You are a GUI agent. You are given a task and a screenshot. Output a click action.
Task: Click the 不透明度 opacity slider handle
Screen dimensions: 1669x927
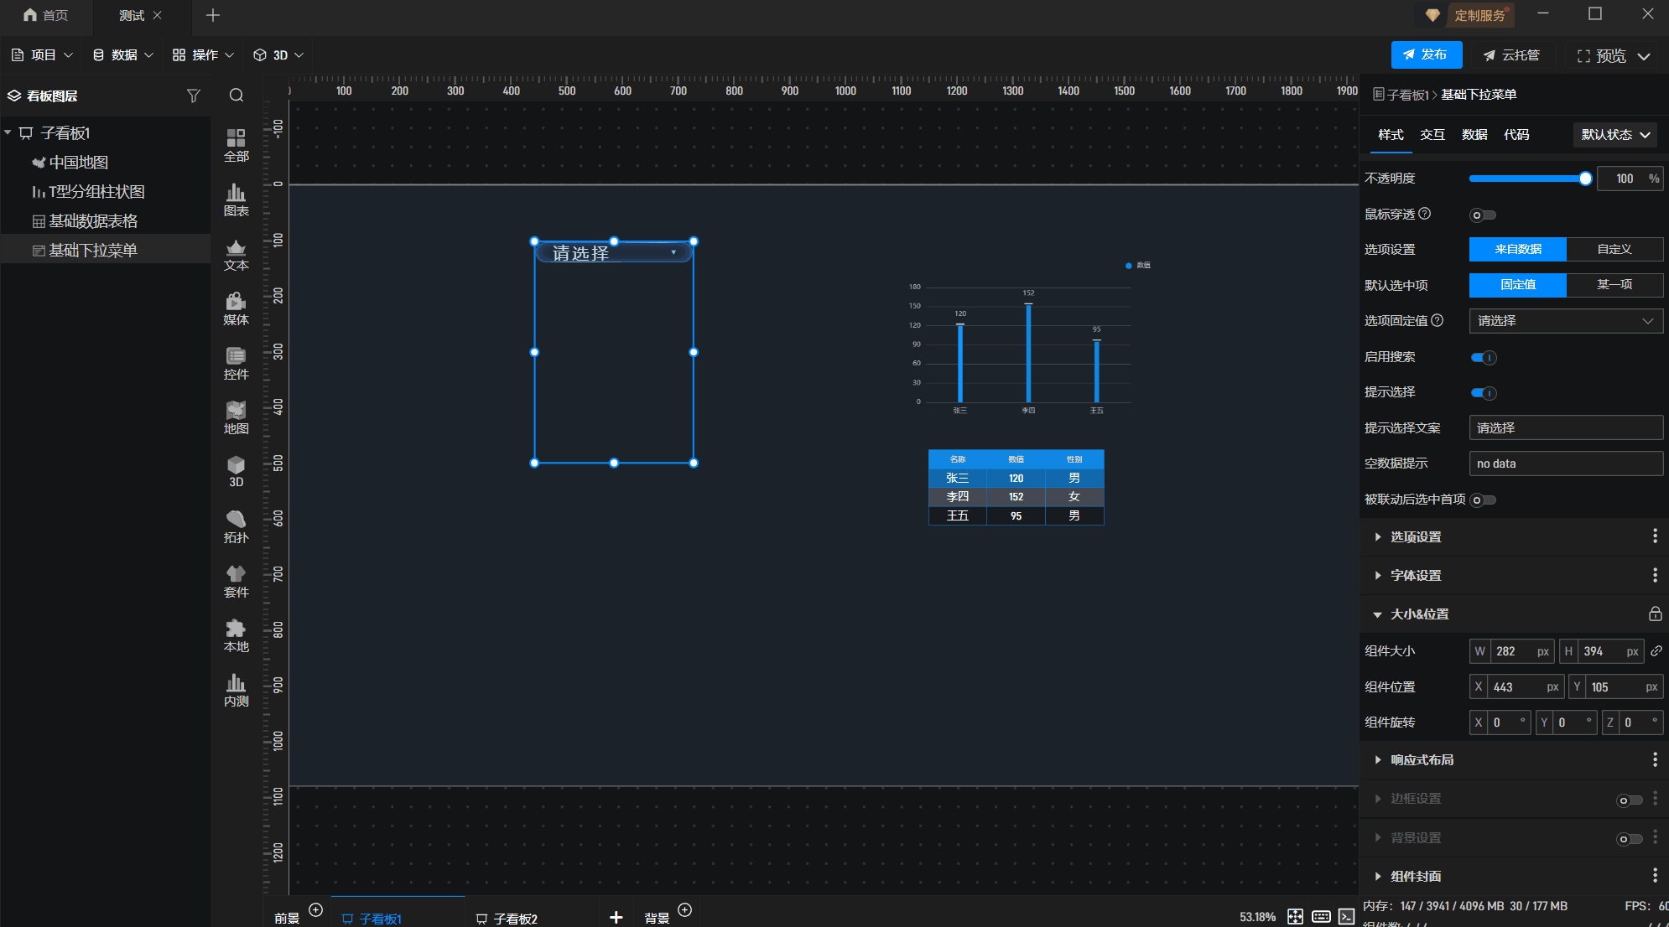[x=1585, y=179]
